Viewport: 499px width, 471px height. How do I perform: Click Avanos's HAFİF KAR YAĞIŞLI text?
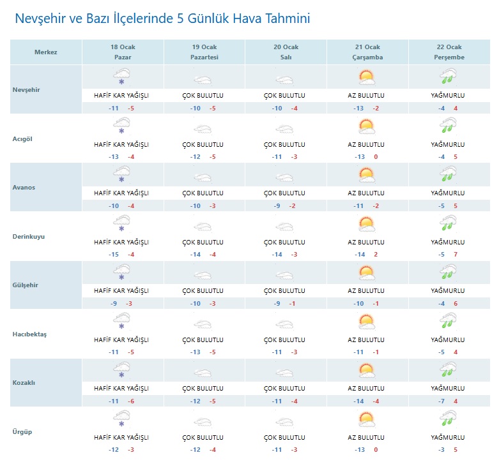pyautogui.click(x=121, y=193)
